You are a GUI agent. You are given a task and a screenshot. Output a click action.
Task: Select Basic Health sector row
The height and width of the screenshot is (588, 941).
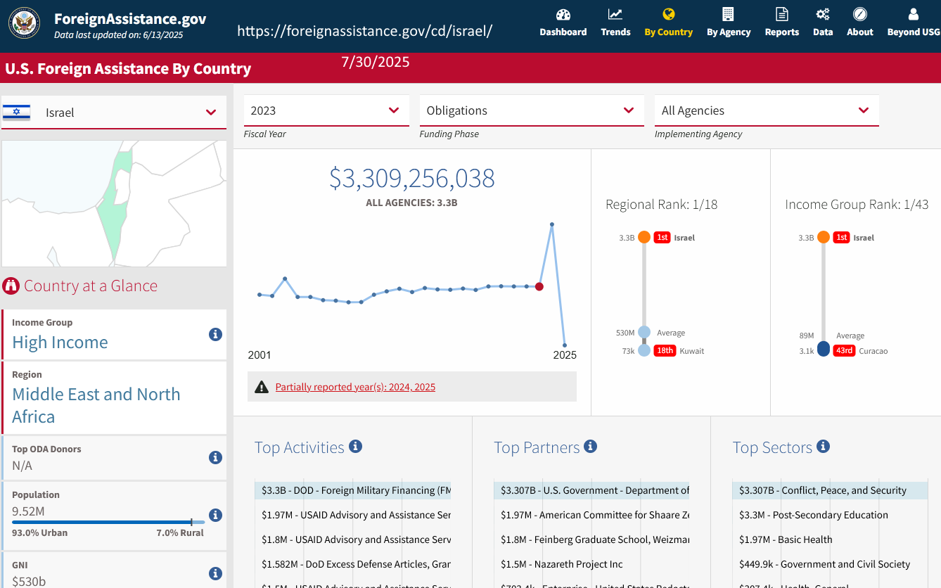tap(830, 539)
